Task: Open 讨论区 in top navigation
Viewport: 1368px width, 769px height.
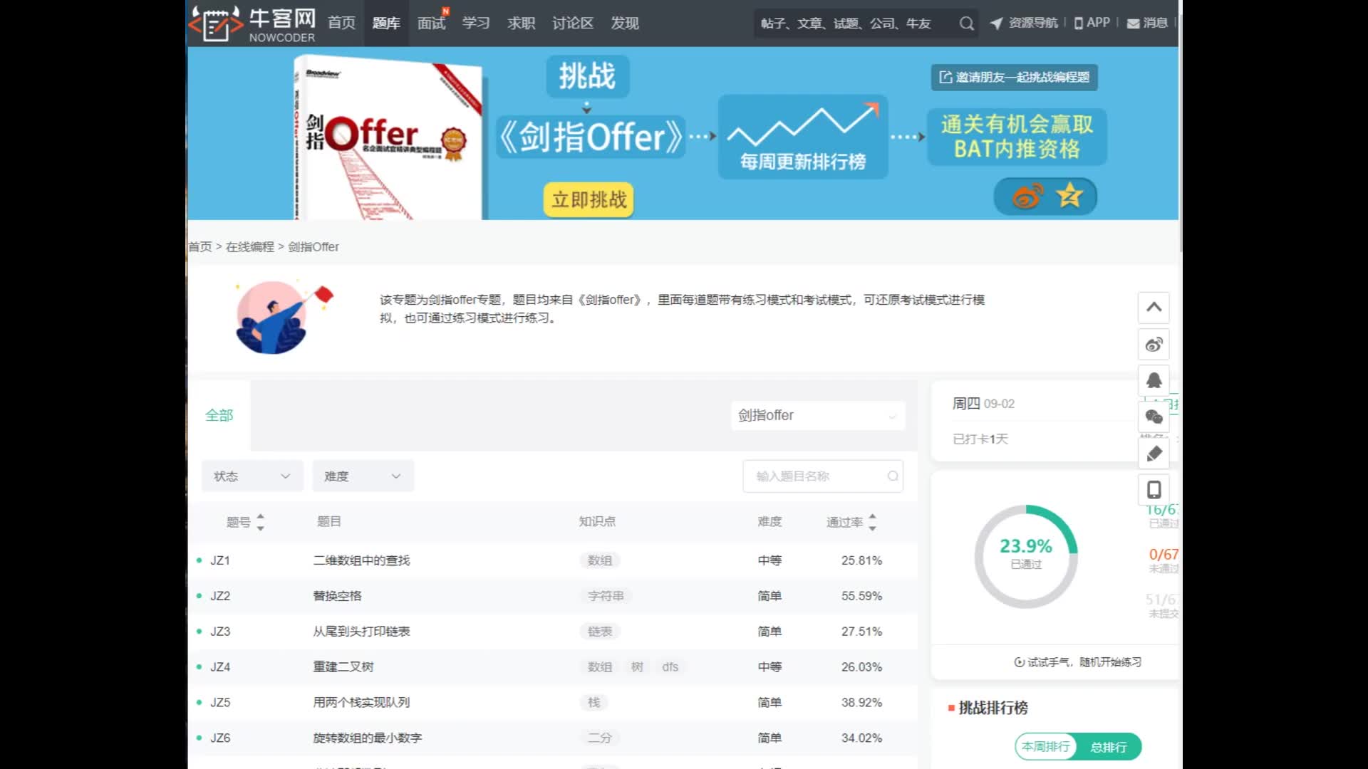Action: [x=573, y=23]
